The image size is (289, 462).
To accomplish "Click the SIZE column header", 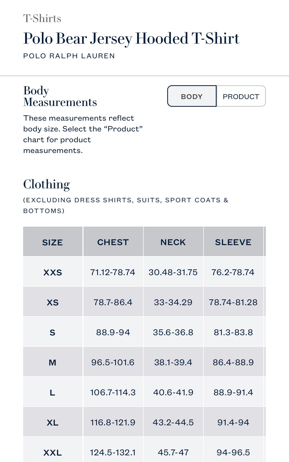I will point(53,242).
